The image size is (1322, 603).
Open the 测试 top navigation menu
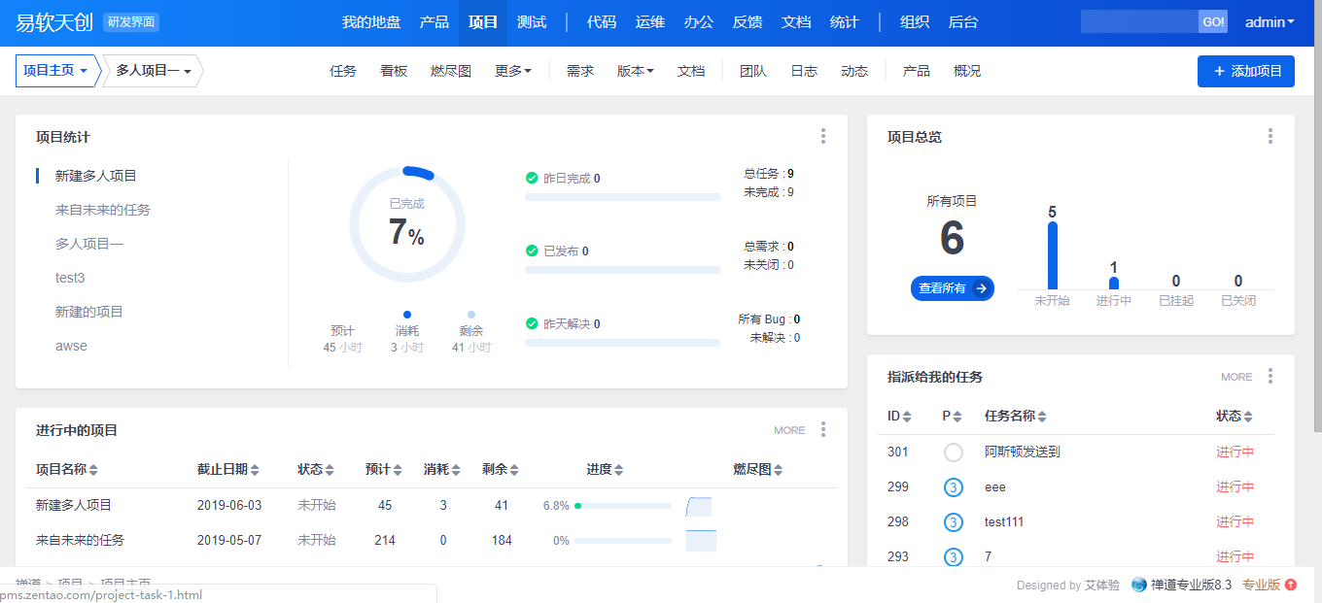coord(532,22)
